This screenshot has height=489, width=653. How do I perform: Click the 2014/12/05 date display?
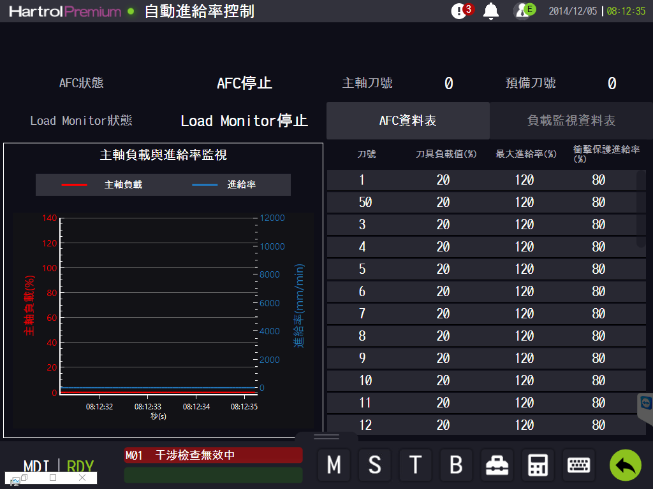pyautogui.click(x=573, y=11)
